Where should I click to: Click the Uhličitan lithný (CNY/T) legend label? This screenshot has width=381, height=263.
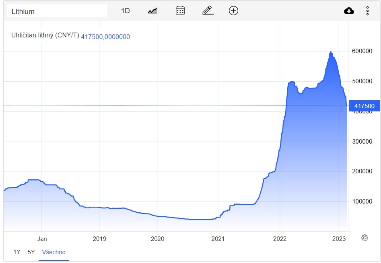45,36
